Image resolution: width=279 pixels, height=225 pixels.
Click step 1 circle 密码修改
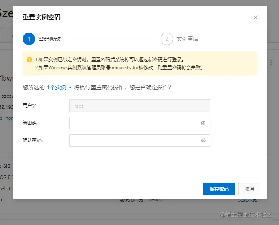tap(29, 39)
